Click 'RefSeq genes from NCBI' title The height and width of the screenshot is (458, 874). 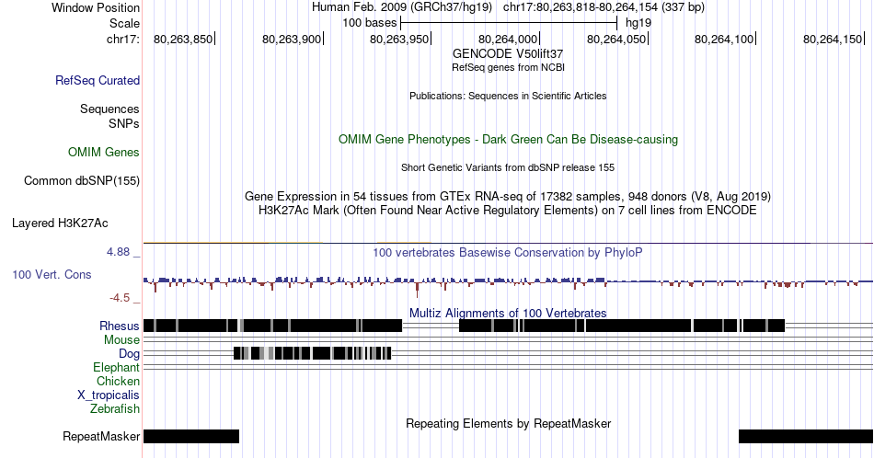pyautogui.click(x=508, y=67)
